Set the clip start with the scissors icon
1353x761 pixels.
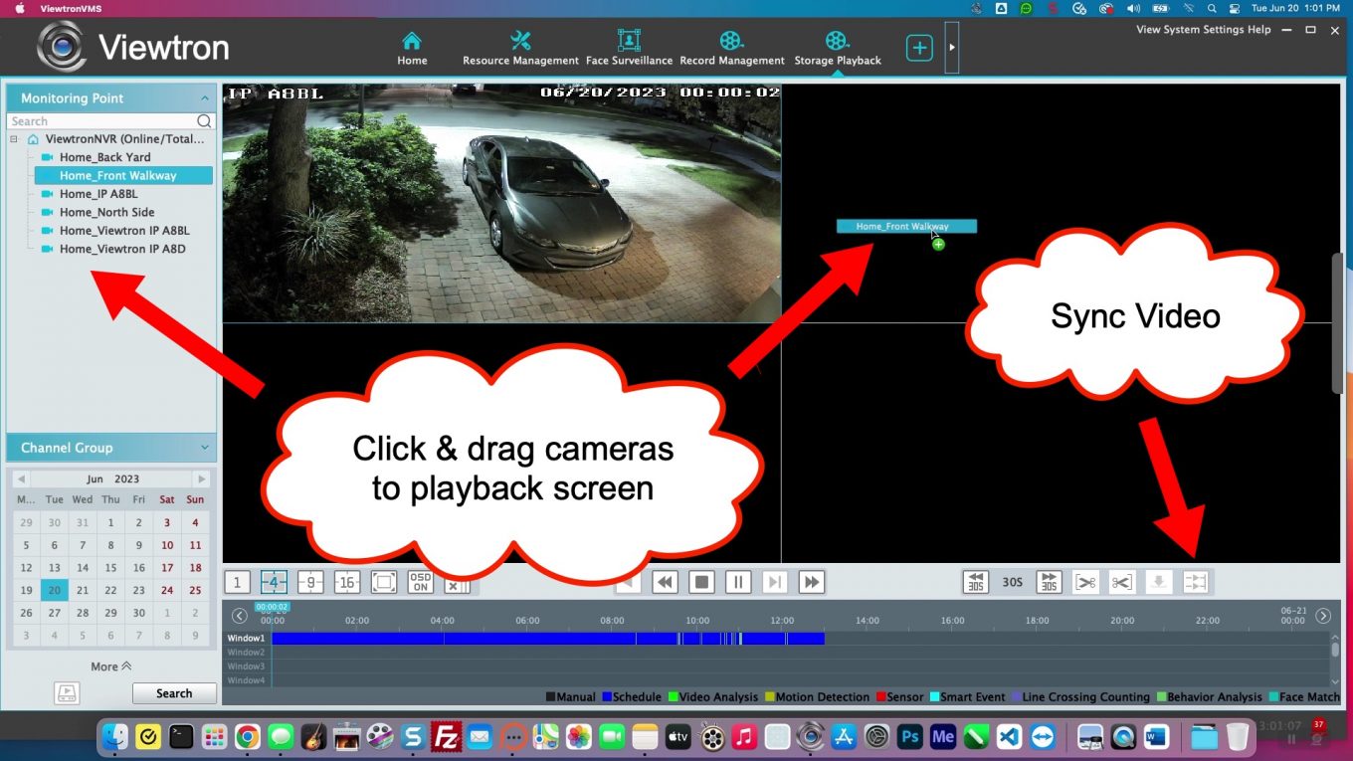coord(1085,582)
